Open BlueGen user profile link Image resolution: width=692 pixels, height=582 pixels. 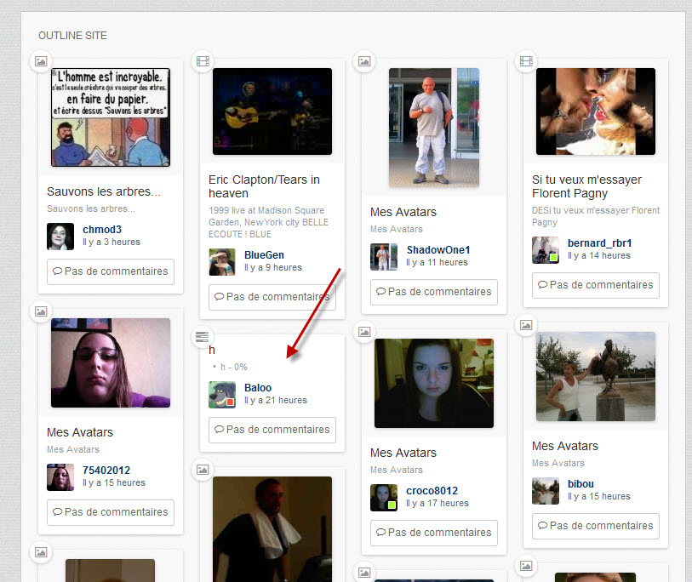click(264, 255)
